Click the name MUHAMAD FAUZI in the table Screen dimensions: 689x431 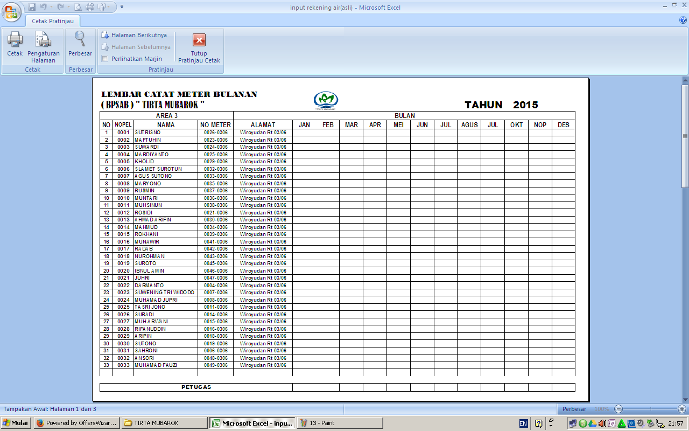pos(156,365)
